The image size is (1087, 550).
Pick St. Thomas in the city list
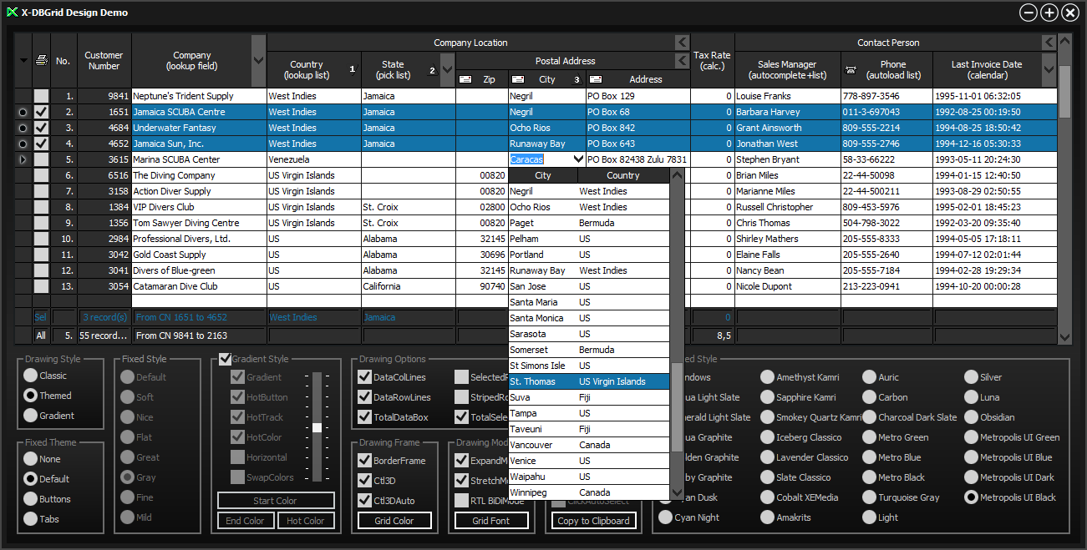(533, 381)
